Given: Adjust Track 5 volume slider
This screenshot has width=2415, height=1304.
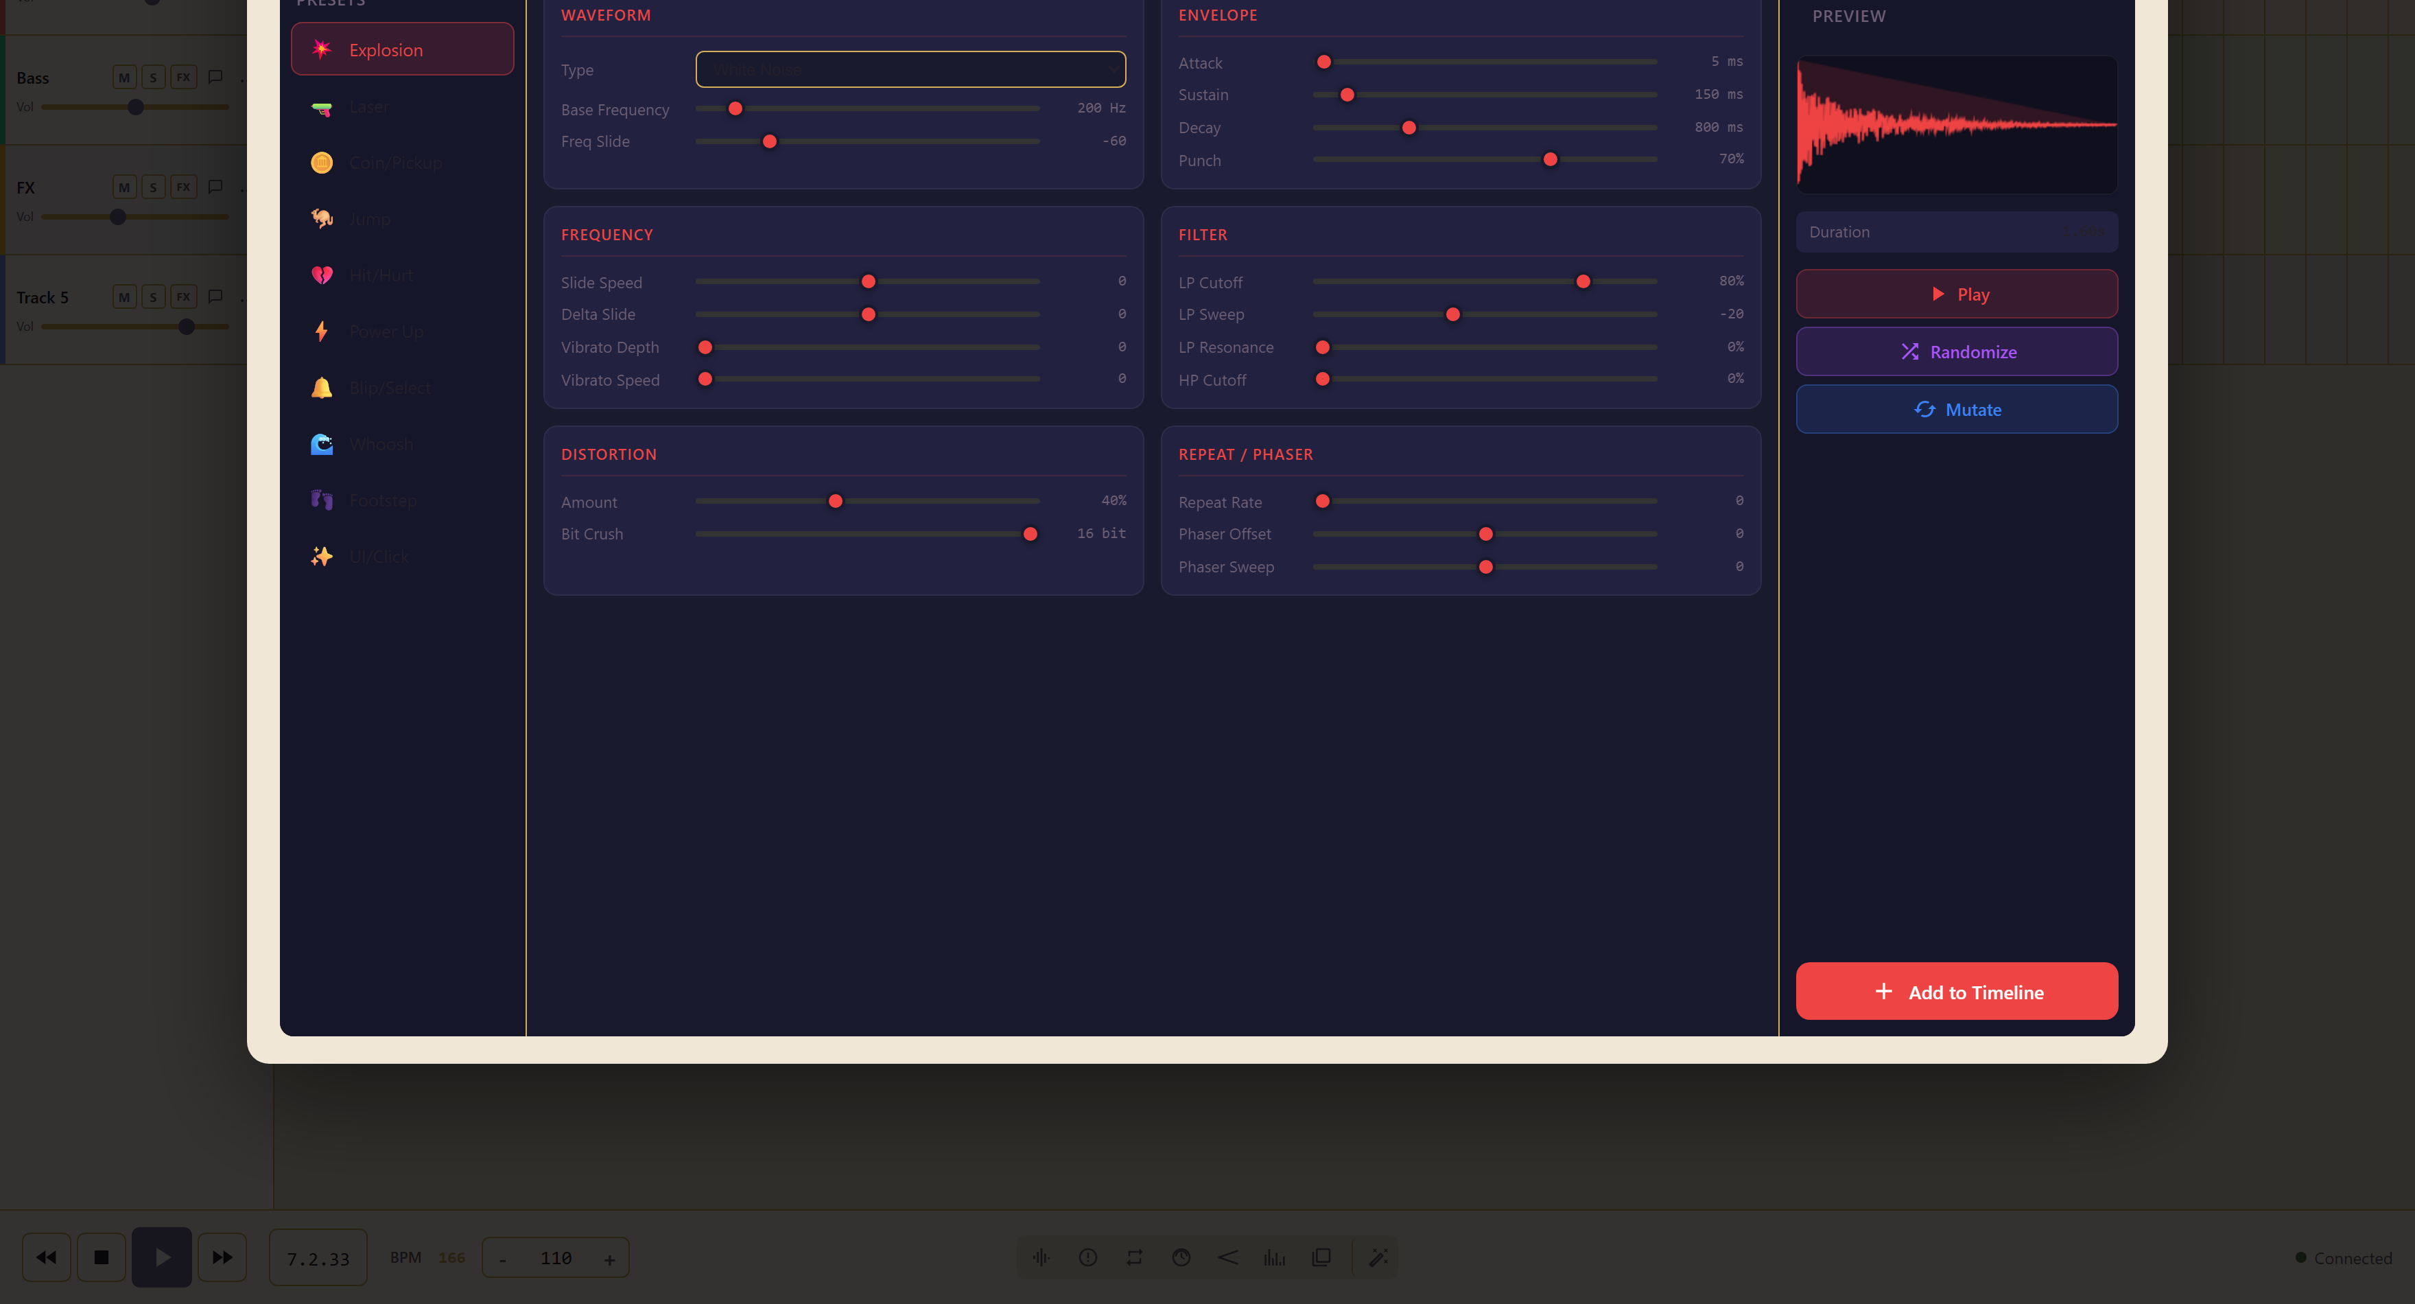Looking at the screenshot, I should (x=135, y=327).
